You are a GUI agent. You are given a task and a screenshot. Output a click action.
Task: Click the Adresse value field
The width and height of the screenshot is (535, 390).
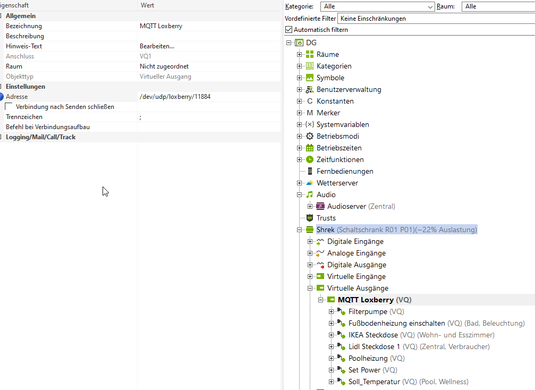pos(208,97)
